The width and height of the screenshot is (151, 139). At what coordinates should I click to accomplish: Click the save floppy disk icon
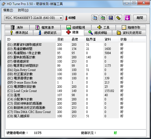pyautogui.click(x=110, y=18)
